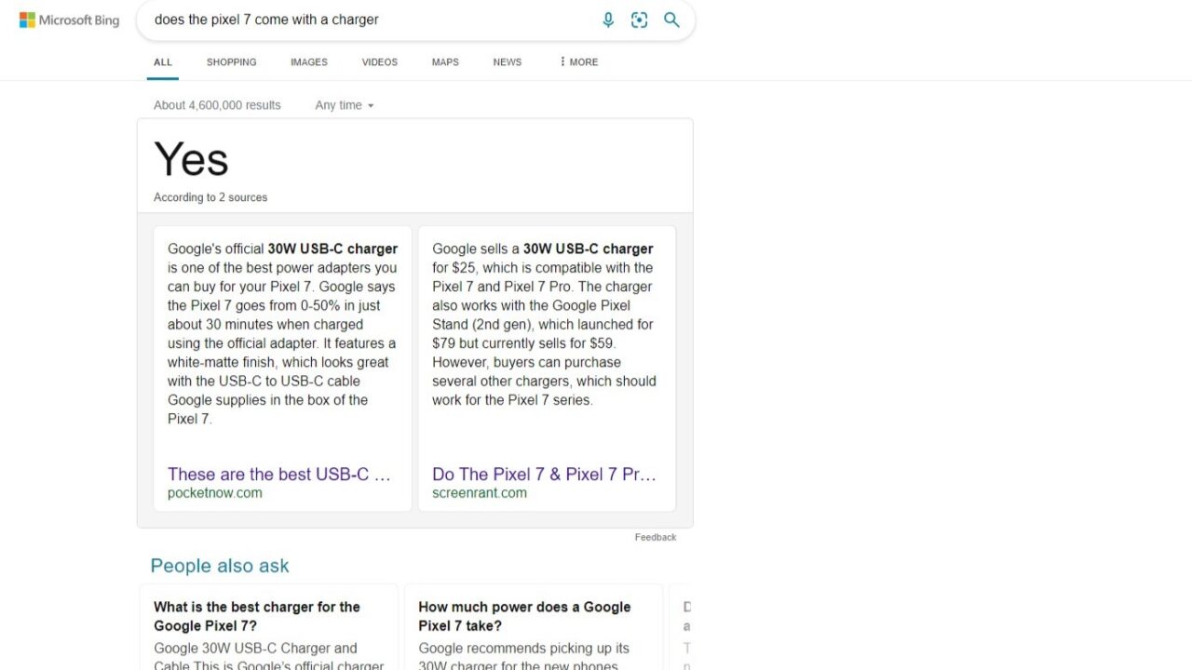Viewport: 1192px width, 670px height.
Task: Click the Feedback link
Action: (x=655, y=537)
